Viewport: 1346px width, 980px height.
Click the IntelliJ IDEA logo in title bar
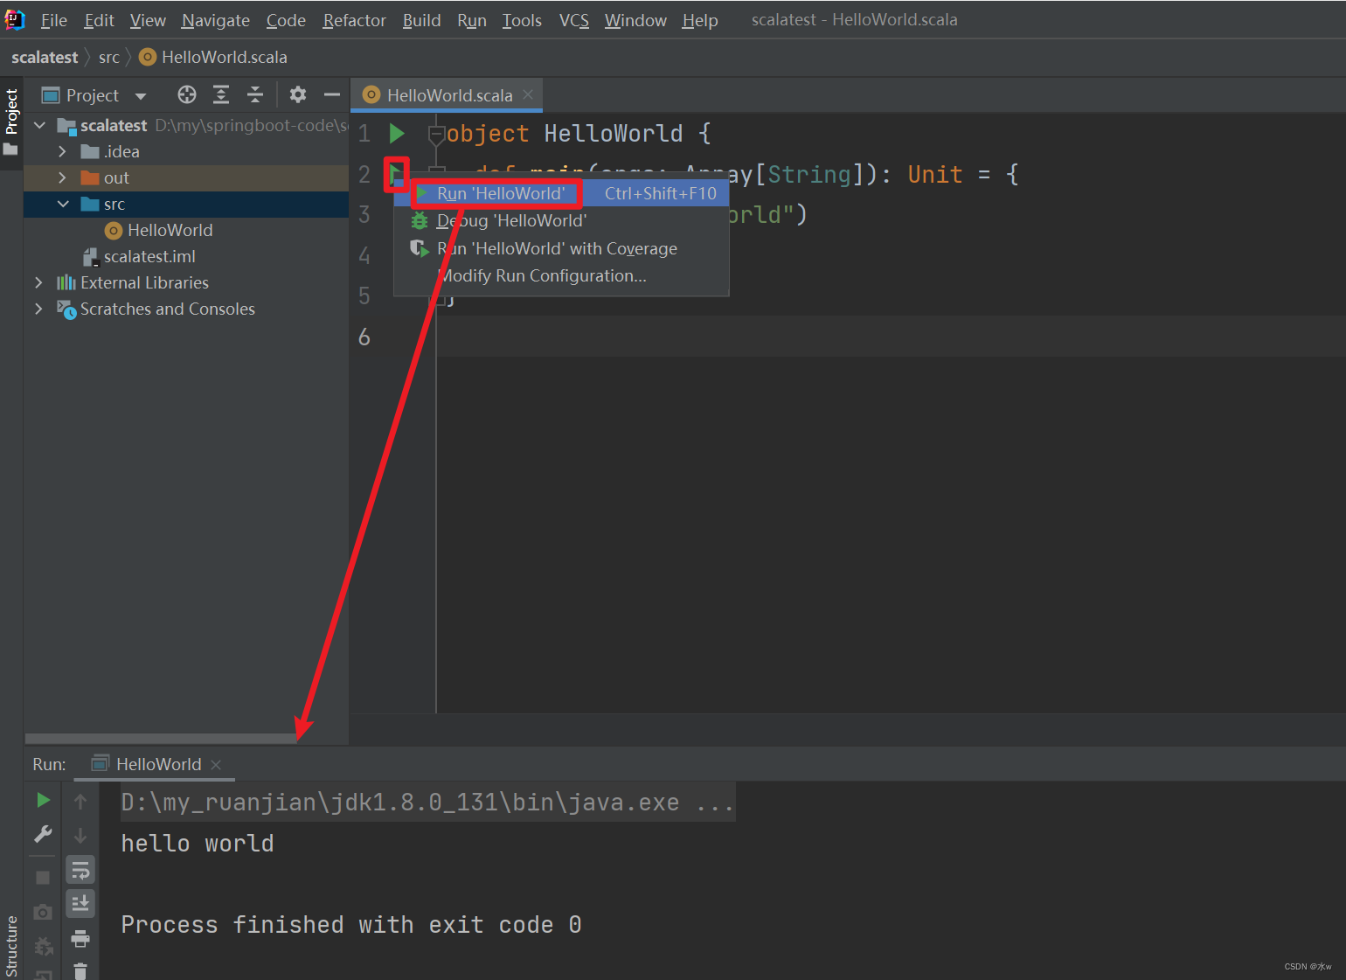(x=15, y=19)
